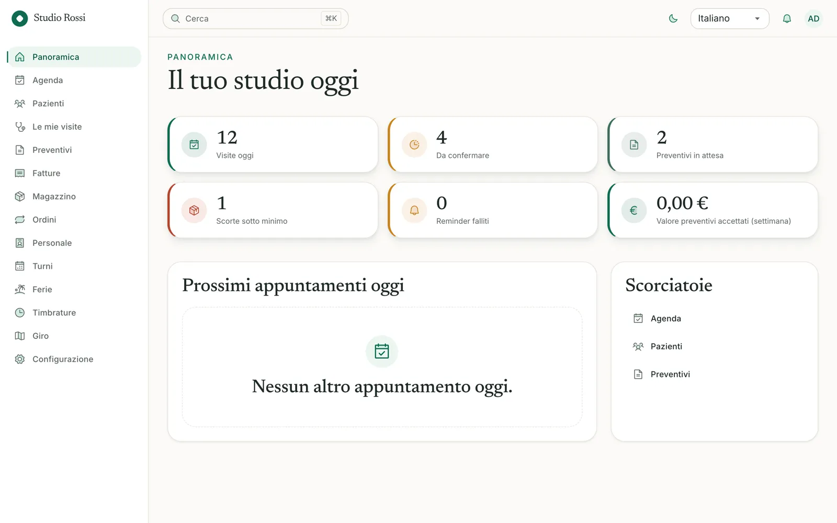Open the Ferie beach icon in the sidebar

(20, 289)
